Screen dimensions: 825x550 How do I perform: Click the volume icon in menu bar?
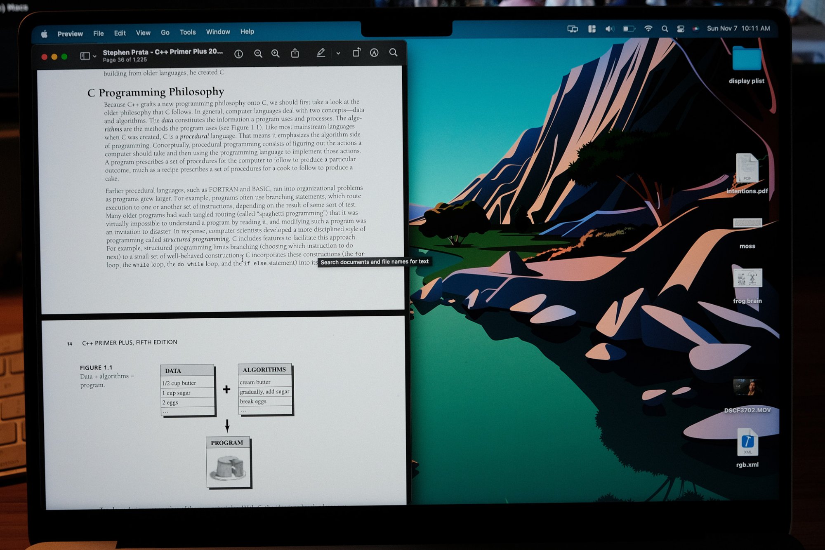[609, 29]
